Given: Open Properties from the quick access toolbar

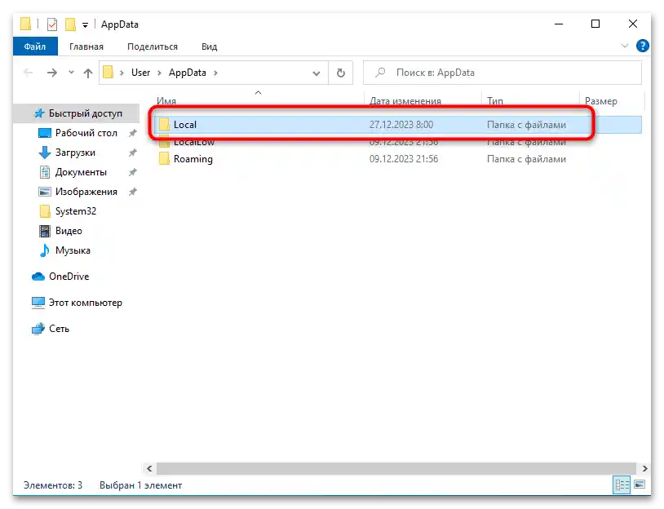Looking at the screenshot, I should [x=51, y=24].
